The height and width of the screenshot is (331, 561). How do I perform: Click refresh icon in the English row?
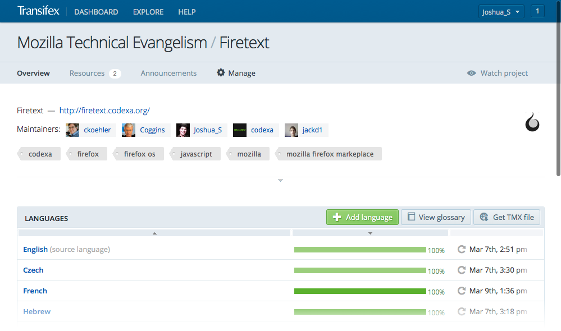click(462, 249)
